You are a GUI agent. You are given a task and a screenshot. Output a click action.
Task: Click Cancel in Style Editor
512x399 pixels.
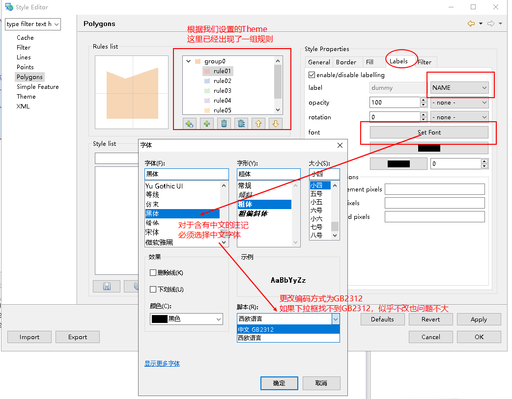click(x=431, y=337)
